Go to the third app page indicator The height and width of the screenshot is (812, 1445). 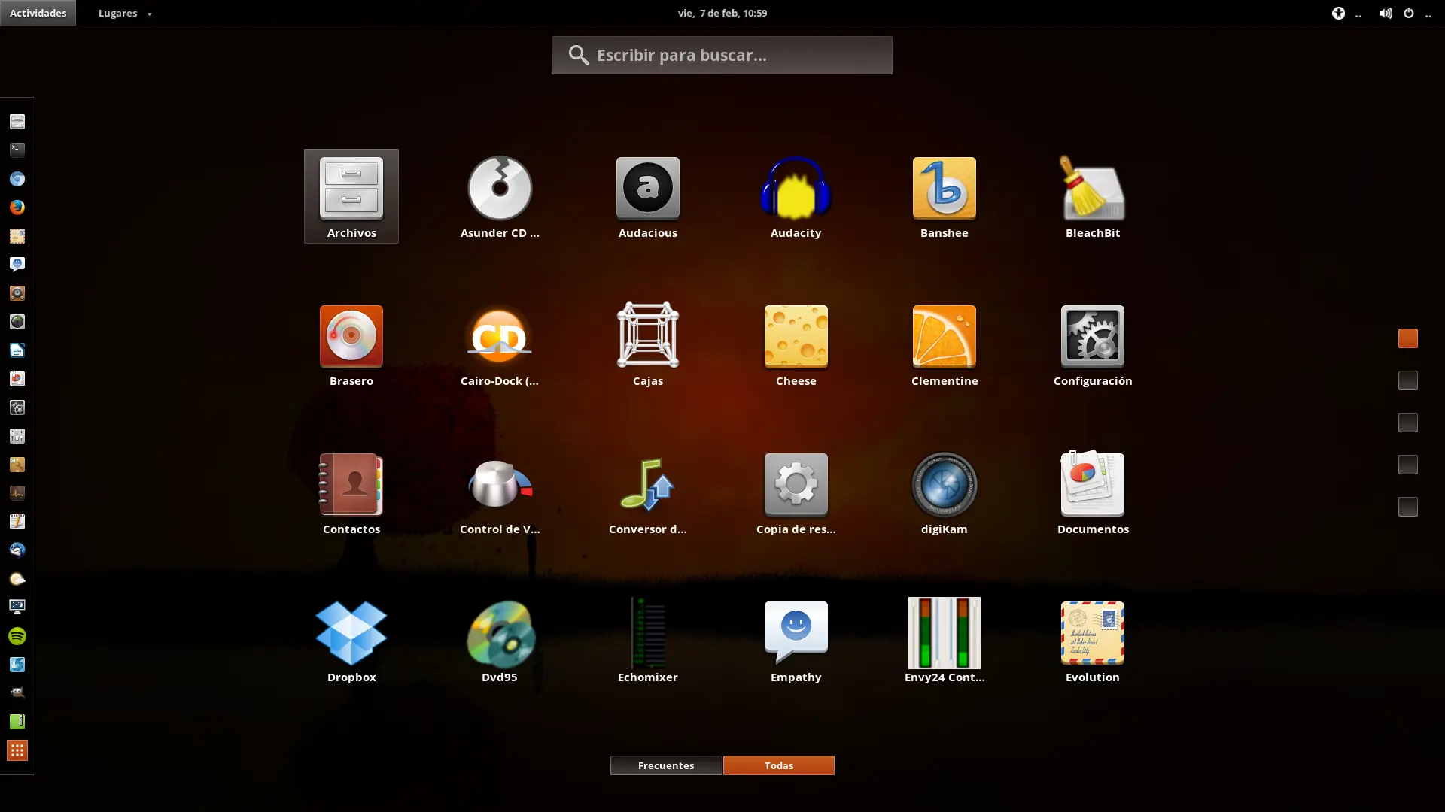tap(1408, 423)
